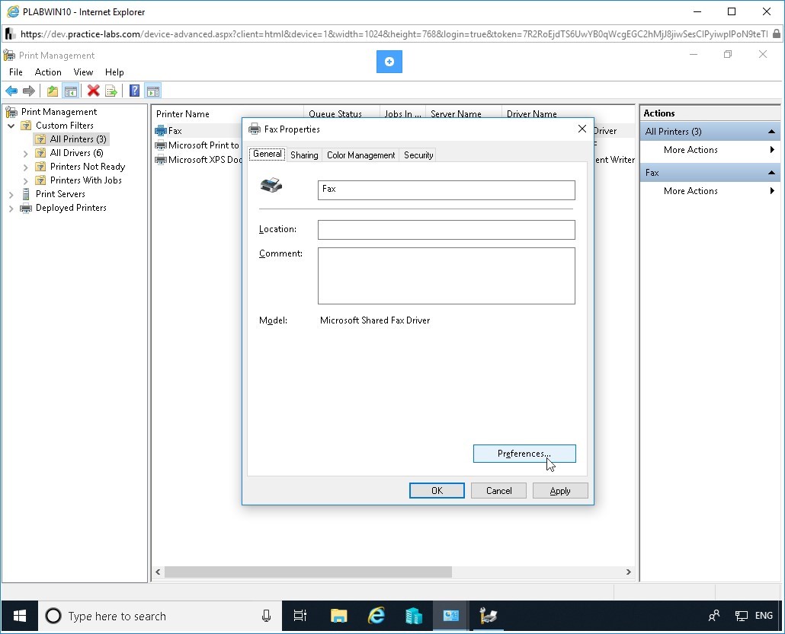Click the Preferences... button
The width and height of the screenshot is (785, 634).
click(x=524, y=454)
